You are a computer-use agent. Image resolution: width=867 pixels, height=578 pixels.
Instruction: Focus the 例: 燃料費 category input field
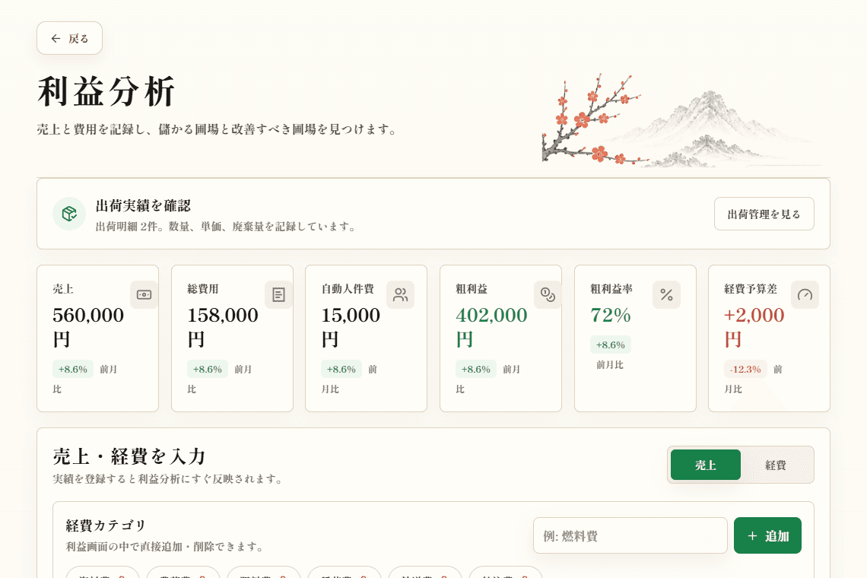[630, 535]
